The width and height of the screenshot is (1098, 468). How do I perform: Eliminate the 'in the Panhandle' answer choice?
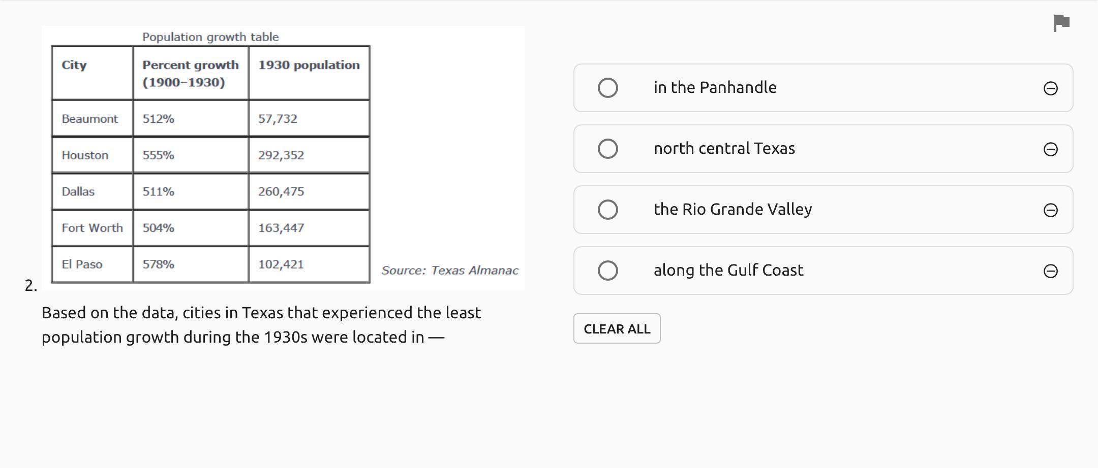pos(1050,88)
